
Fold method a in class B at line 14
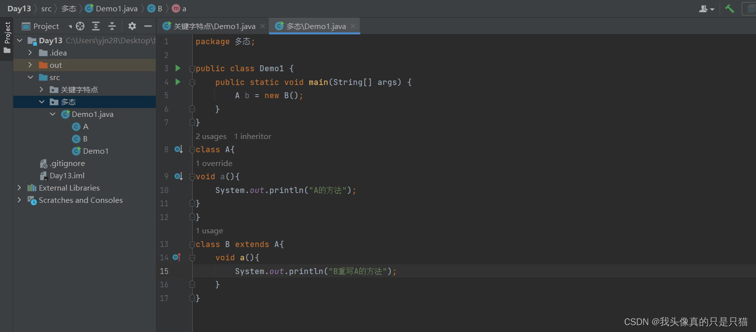[192, 257]
